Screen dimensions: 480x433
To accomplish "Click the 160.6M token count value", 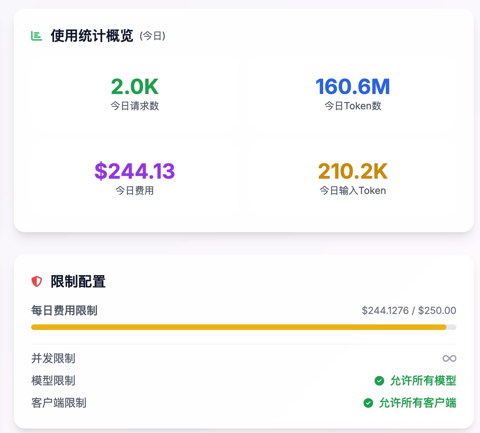I will click(x=353, y=86).
